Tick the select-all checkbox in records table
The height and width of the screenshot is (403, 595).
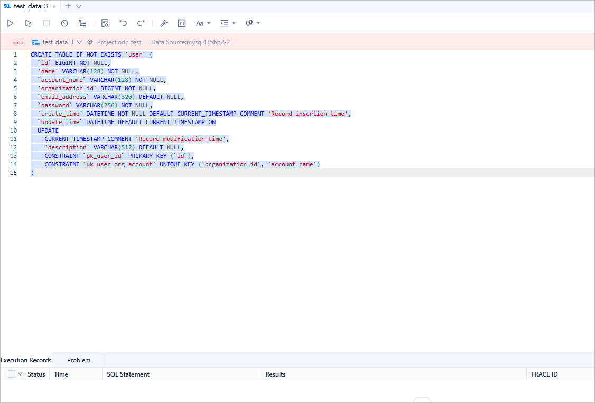click(12, 374)
